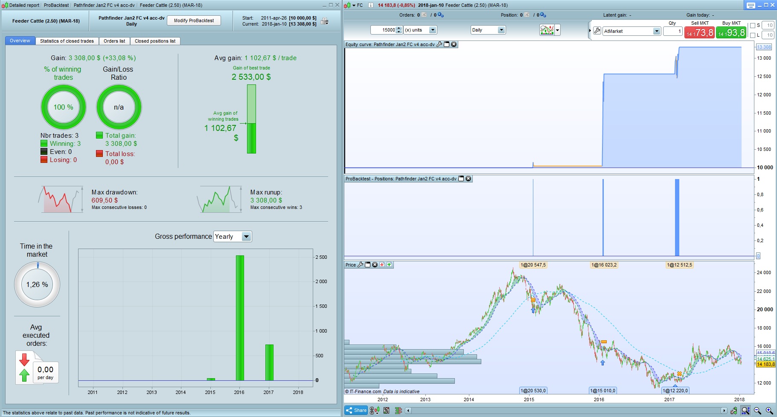
Task: Configure Equity curve panel with wrench
Action: tap(439, 44)
